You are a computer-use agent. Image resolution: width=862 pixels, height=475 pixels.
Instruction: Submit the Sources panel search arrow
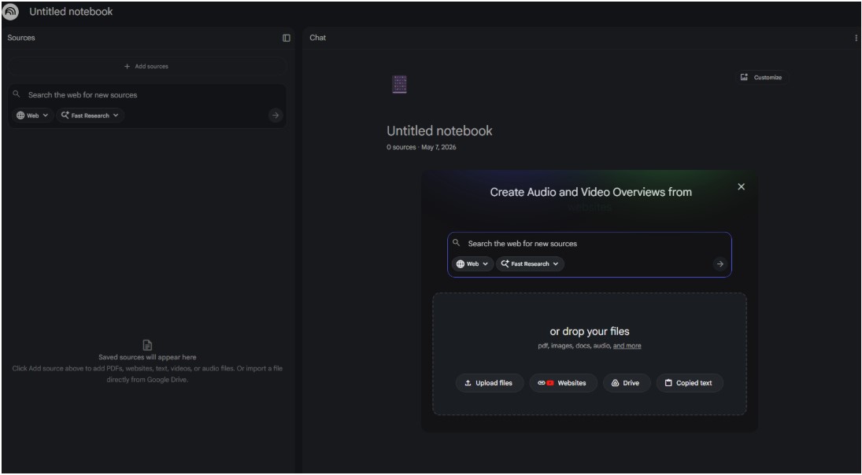[276, 116]
